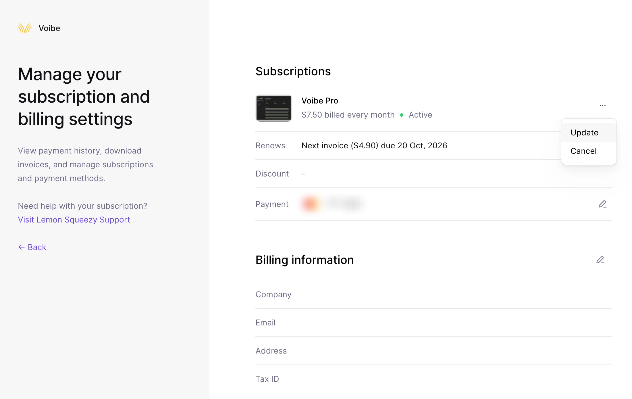Click the Email field label
632x399 pixels.
coord(265,323)
